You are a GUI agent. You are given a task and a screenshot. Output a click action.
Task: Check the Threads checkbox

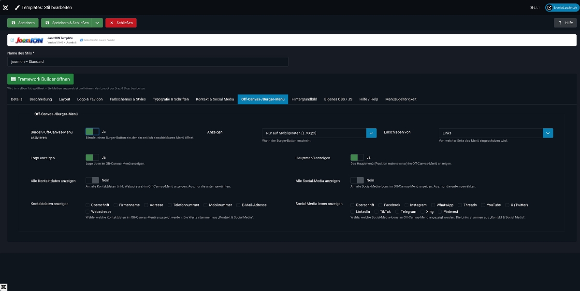coord(460,205)
